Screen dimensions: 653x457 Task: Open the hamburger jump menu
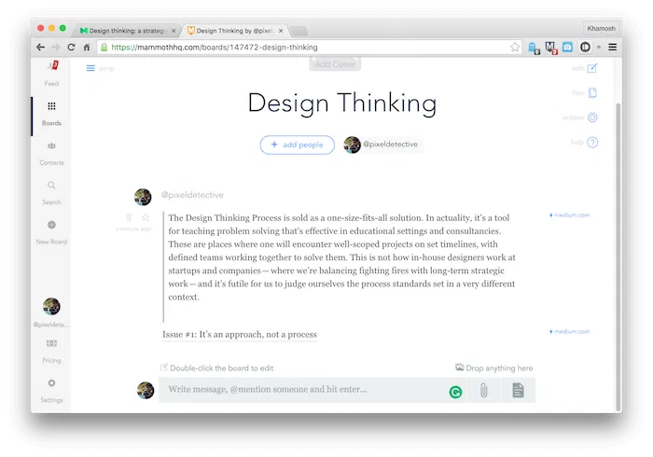tap(90, 68)
